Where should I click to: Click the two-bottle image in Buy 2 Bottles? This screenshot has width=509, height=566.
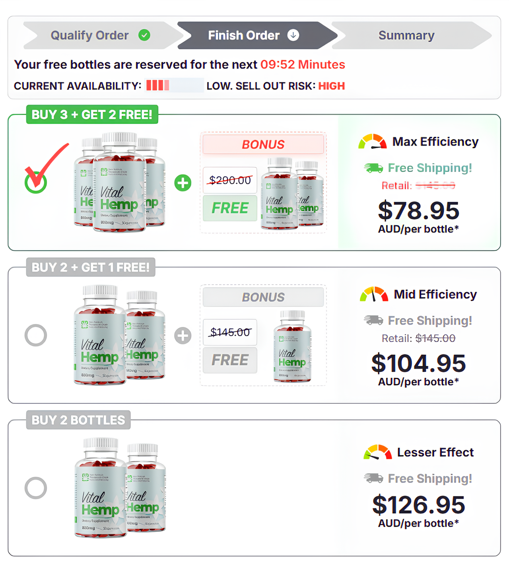click(120, 488)
